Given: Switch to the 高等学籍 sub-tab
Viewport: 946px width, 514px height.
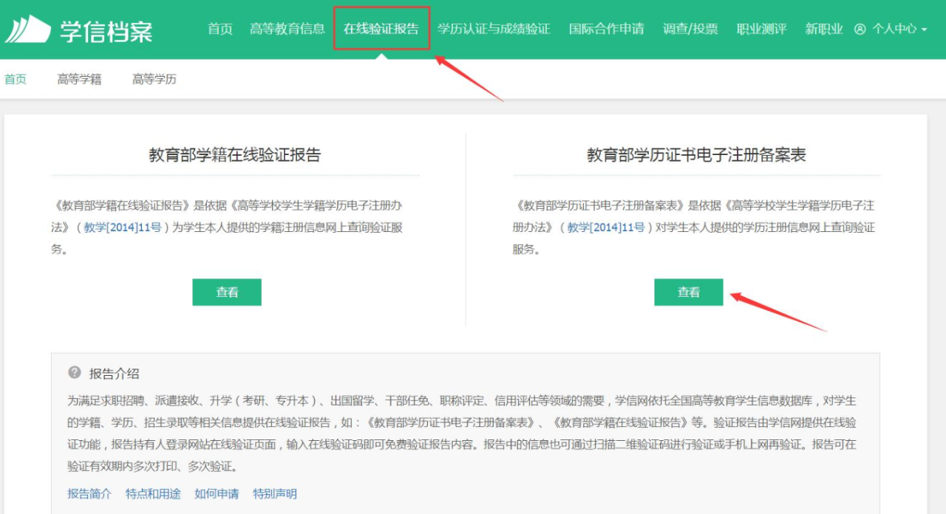Looking at the screenshot, I should 79,80.
